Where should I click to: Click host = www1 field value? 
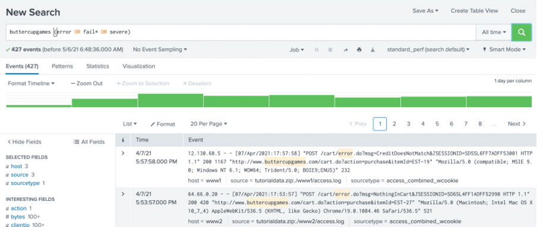coord(213,181)
